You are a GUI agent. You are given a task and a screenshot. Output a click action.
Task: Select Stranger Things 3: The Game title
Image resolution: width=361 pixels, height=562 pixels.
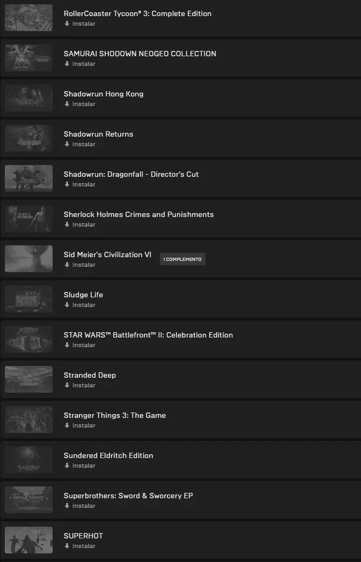coord(115,415)
